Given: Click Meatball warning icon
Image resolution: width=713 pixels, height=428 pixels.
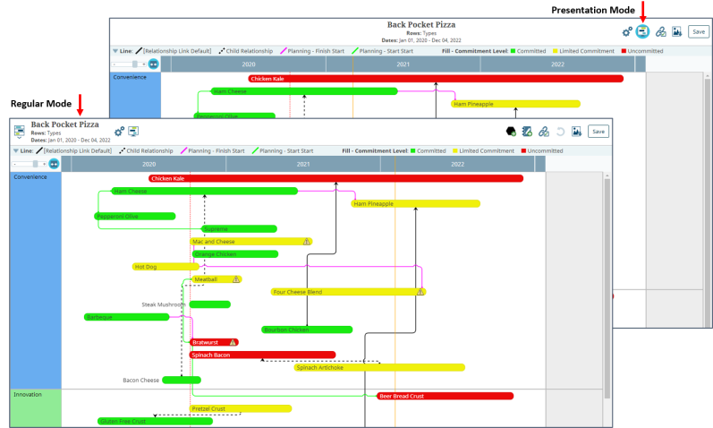Looking at the screenshot, I should click(236, 279).
